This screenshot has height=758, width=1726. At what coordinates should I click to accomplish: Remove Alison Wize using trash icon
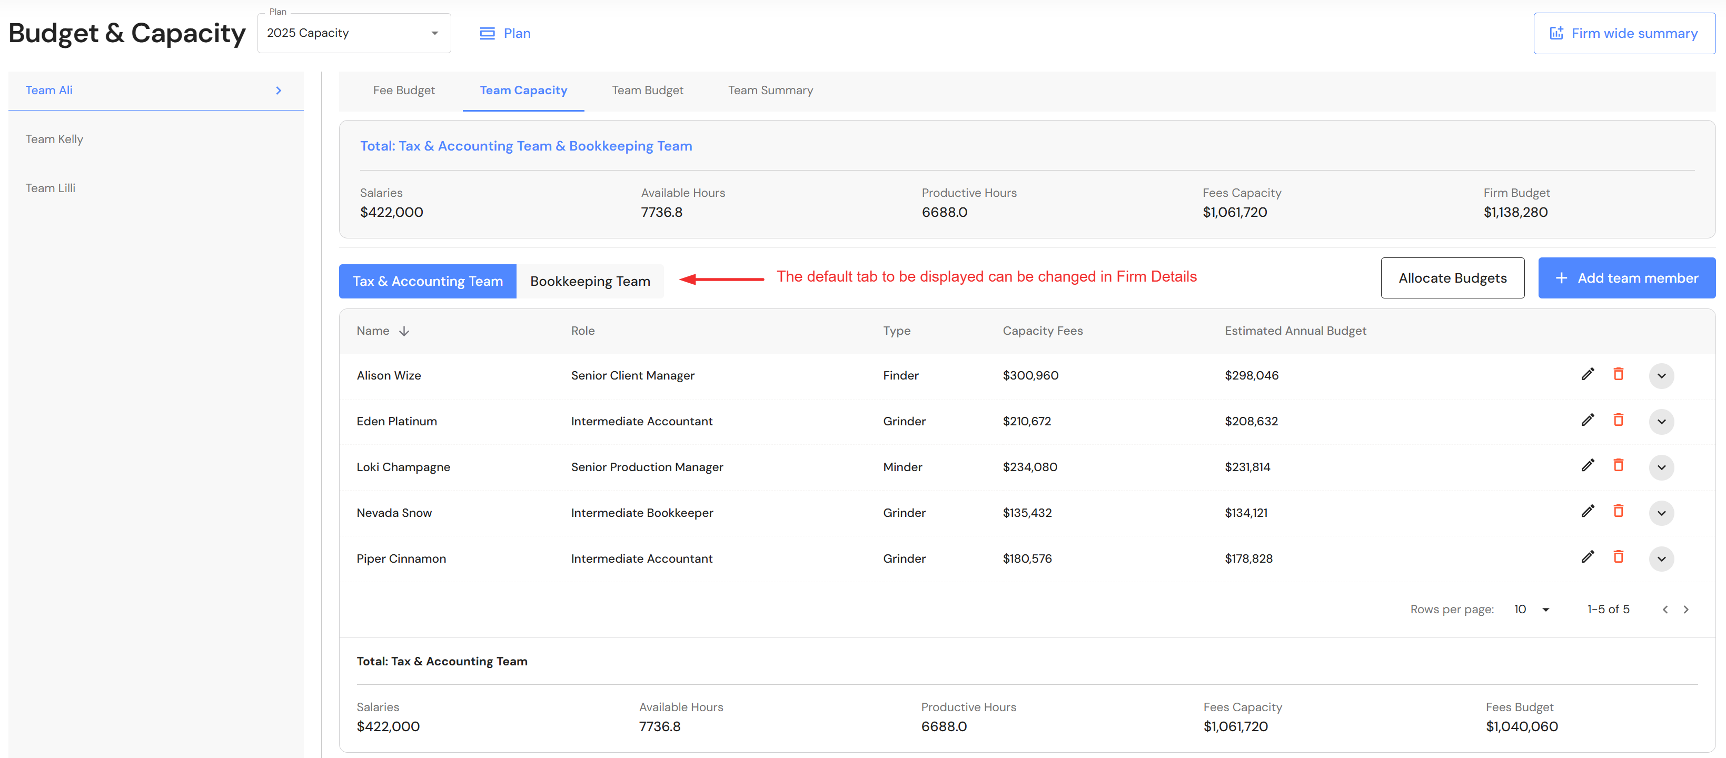(1618, 374)
